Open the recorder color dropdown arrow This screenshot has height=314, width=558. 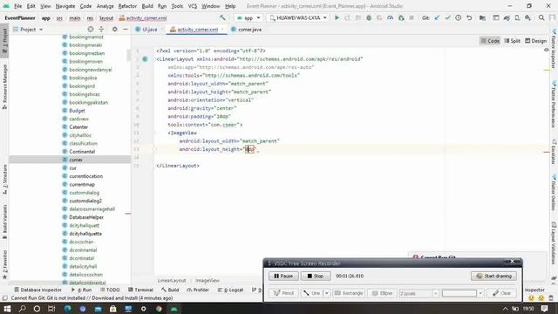tap(480, 293)
